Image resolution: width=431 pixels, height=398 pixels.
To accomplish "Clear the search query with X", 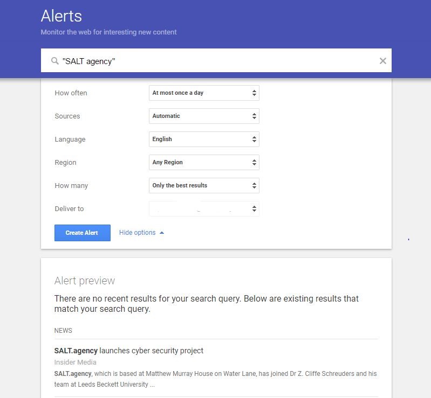I will pyautogui.click(x=382, y=61).
